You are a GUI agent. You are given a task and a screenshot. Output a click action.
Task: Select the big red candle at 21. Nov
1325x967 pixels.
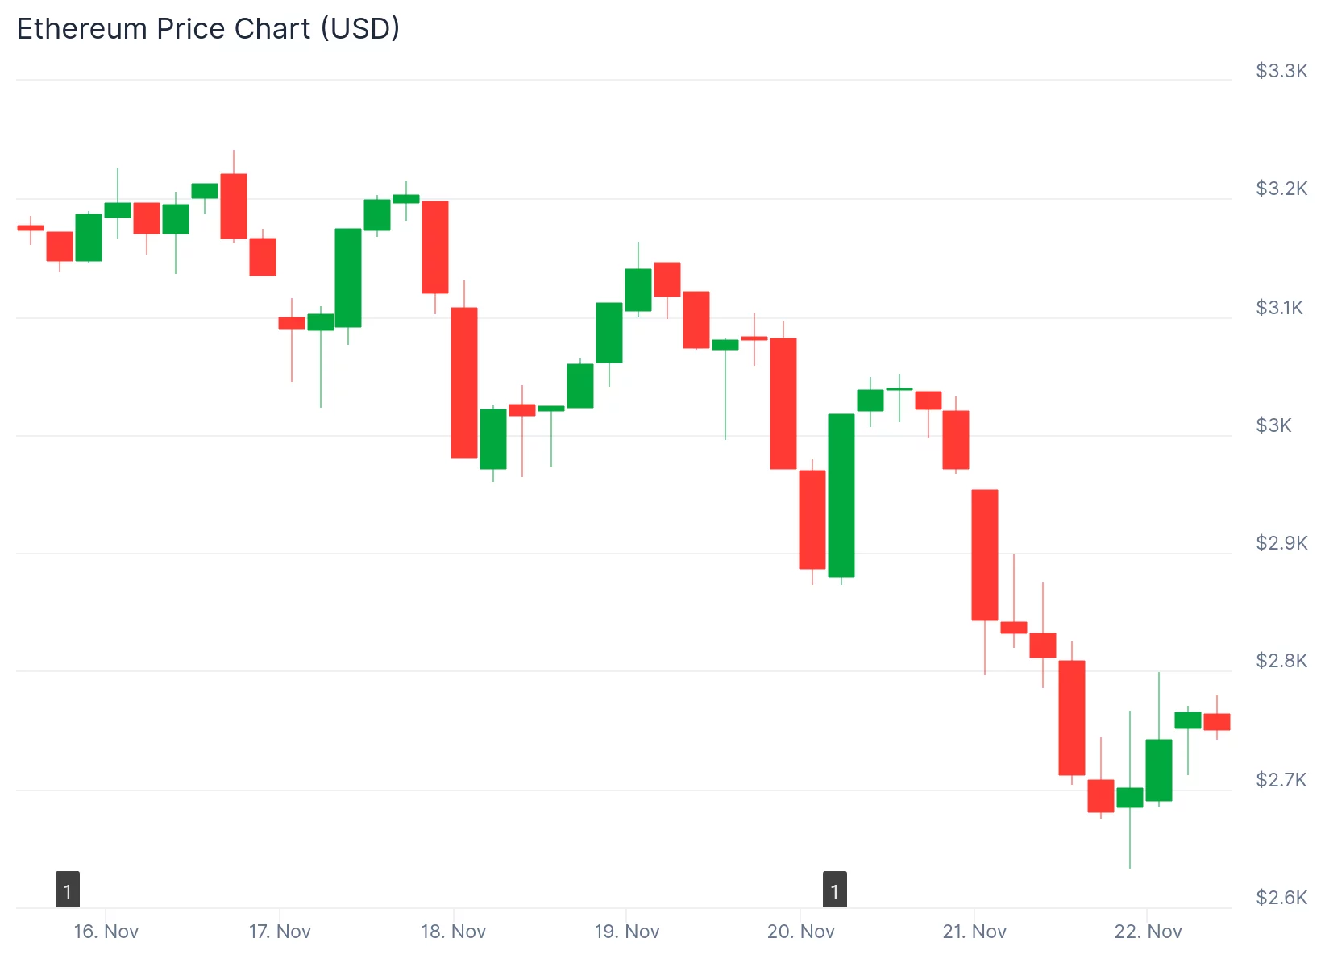point(985,554)
